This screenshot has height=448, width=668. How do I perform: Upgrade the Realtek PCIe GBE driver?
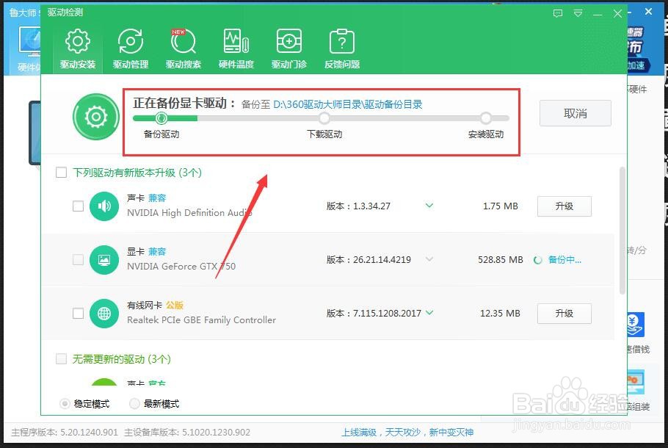point(564,314)
